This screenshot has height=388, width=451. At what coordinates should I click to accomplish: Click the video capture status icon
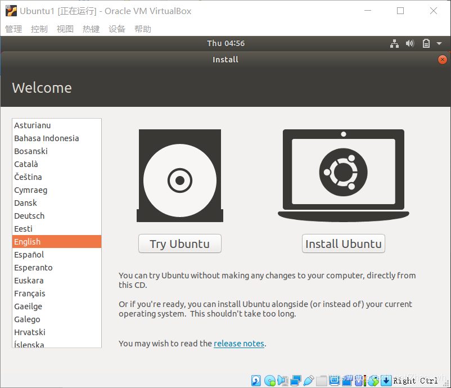(x=347, y=381)
